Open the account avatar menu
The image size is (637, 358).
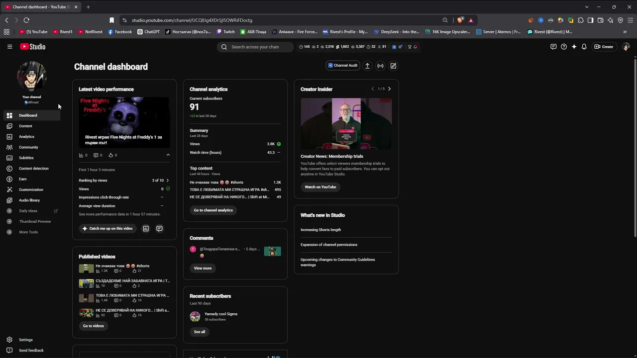click(626, 47)
